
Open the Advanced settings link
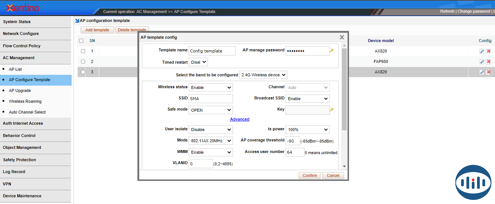pos(240,119)
